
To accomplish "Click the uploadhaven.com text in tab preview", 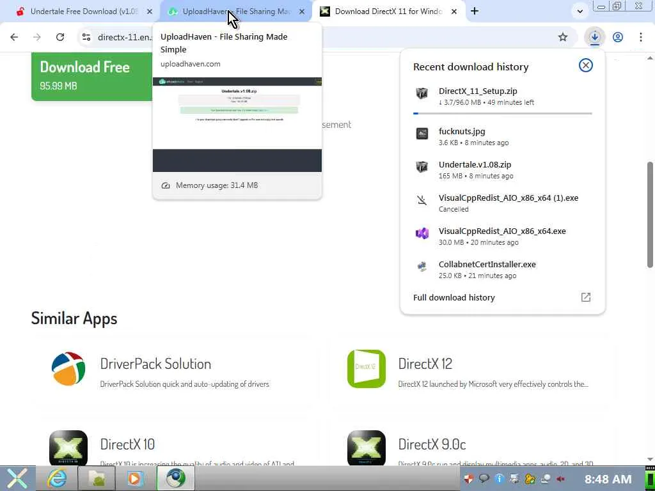I will tap(191, 64).
